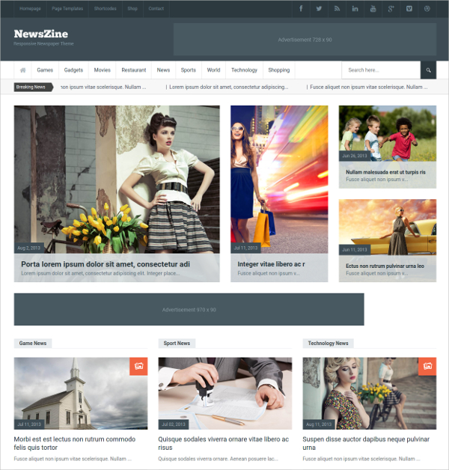Open the Google Plus icon
449x470 pixels.
tap(391, 8)
